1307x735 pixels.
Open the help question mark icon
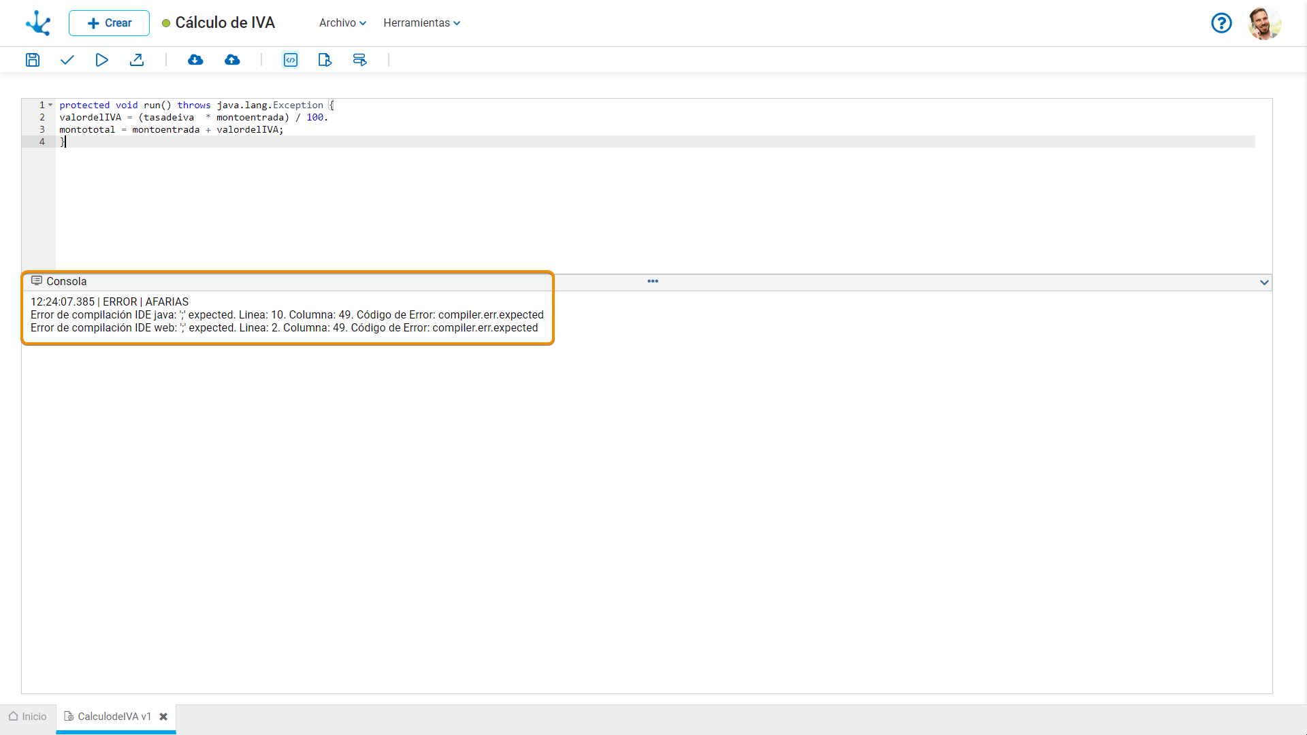1221,23
